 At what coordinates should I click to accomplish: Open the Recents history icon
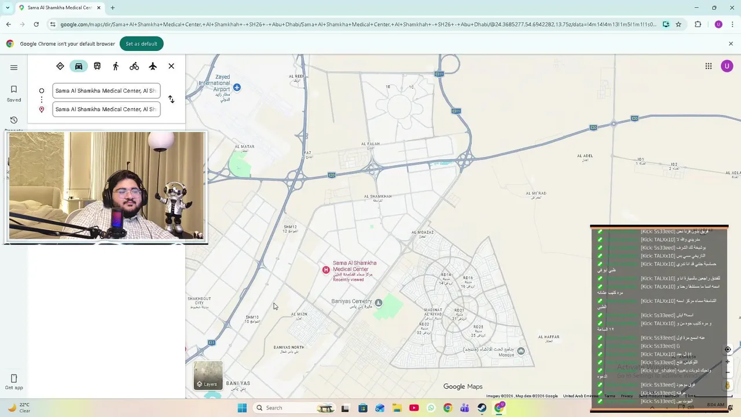click(14, 120)
